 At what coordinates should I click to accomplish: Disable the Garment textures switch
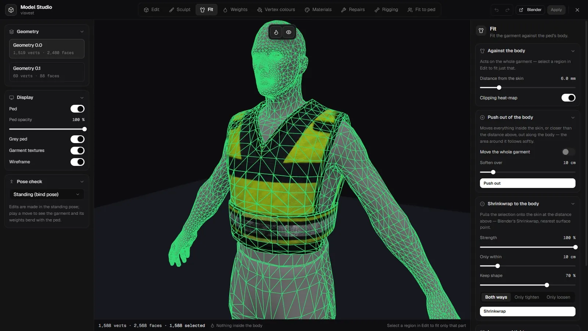click(78, 150)
